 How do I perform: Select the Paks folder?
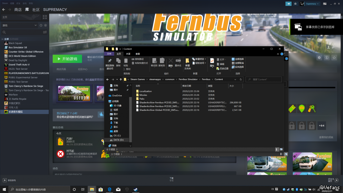[x=142, y=99]
